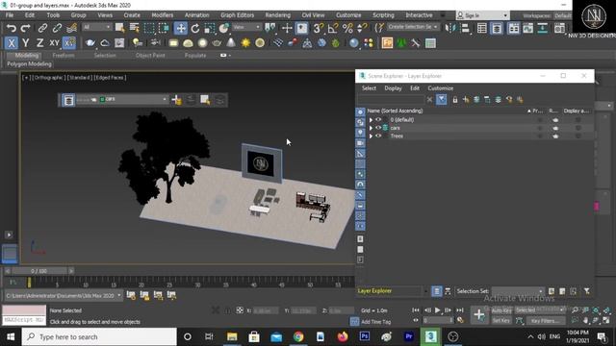Open project path dropdown at bottom left
This screenshot has width=616, height=346.
[64, 295]
